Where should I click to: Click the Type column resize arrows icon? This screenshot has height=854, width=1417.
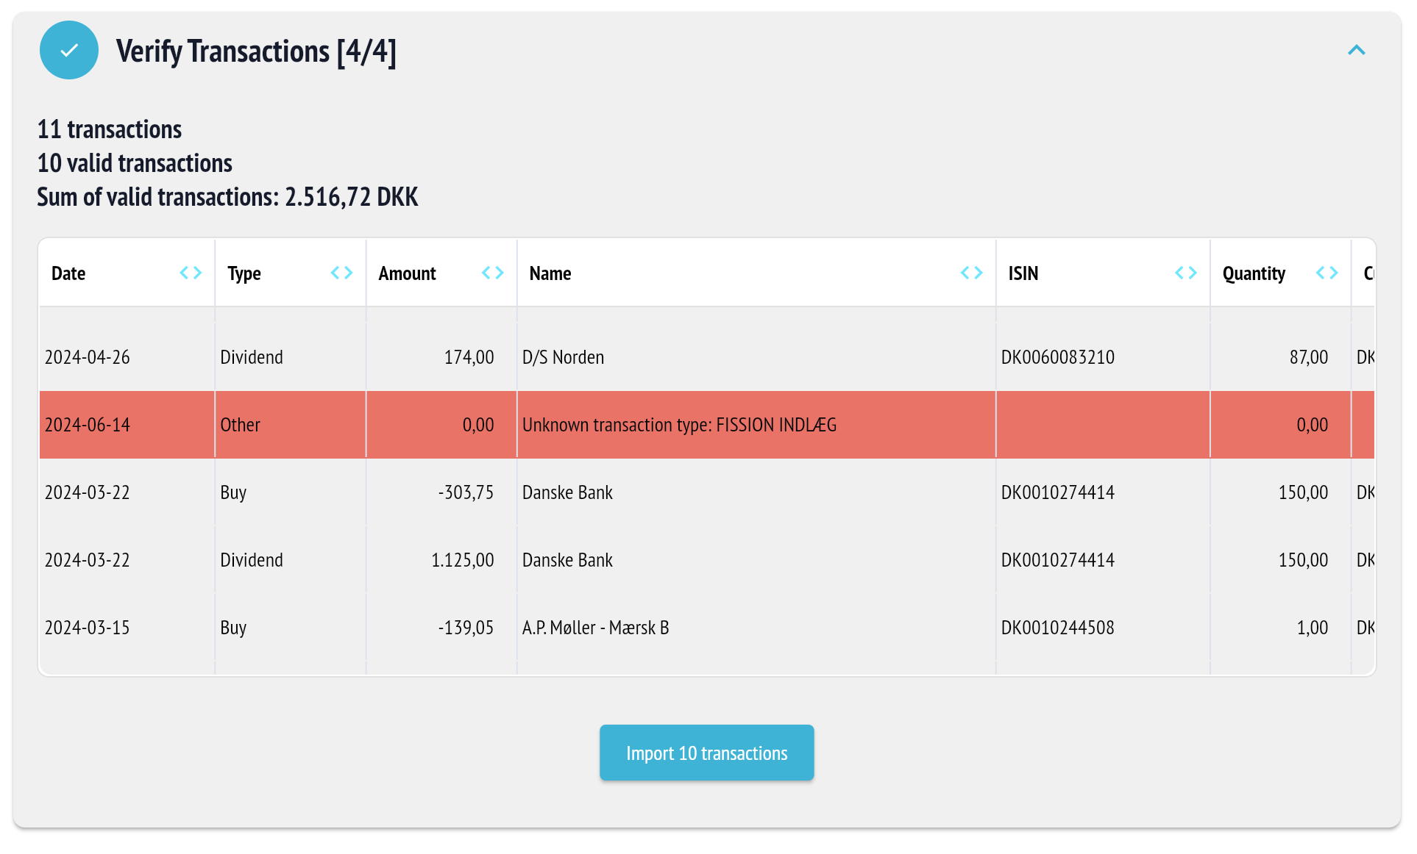pyautogui.click(x=341, y=273)
